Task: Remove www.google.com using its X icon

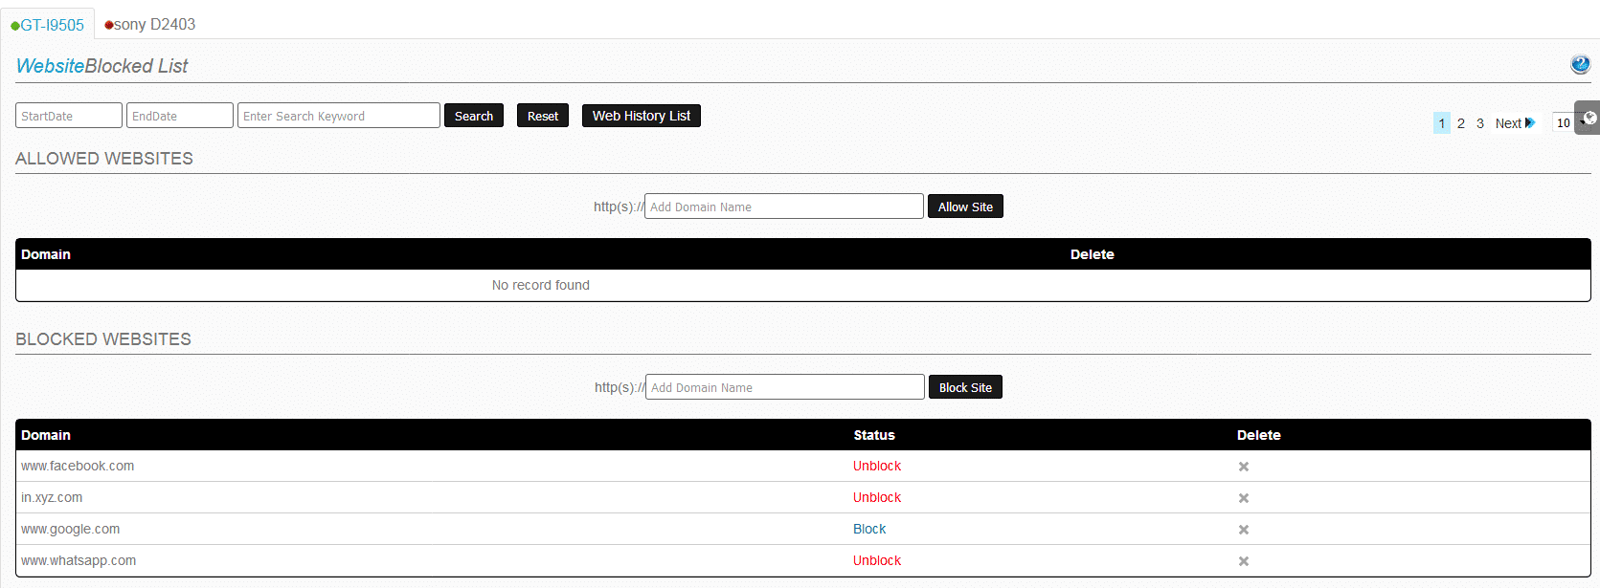Action: [1243, 530]
